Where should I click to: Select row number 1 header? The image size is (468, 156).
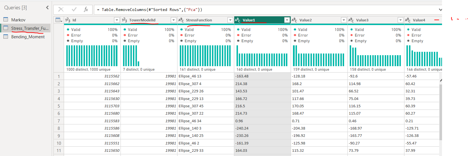tap(59, 76)
